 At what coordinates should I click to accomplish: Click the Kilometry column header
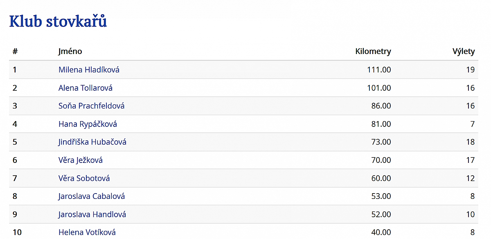point(373,52)
